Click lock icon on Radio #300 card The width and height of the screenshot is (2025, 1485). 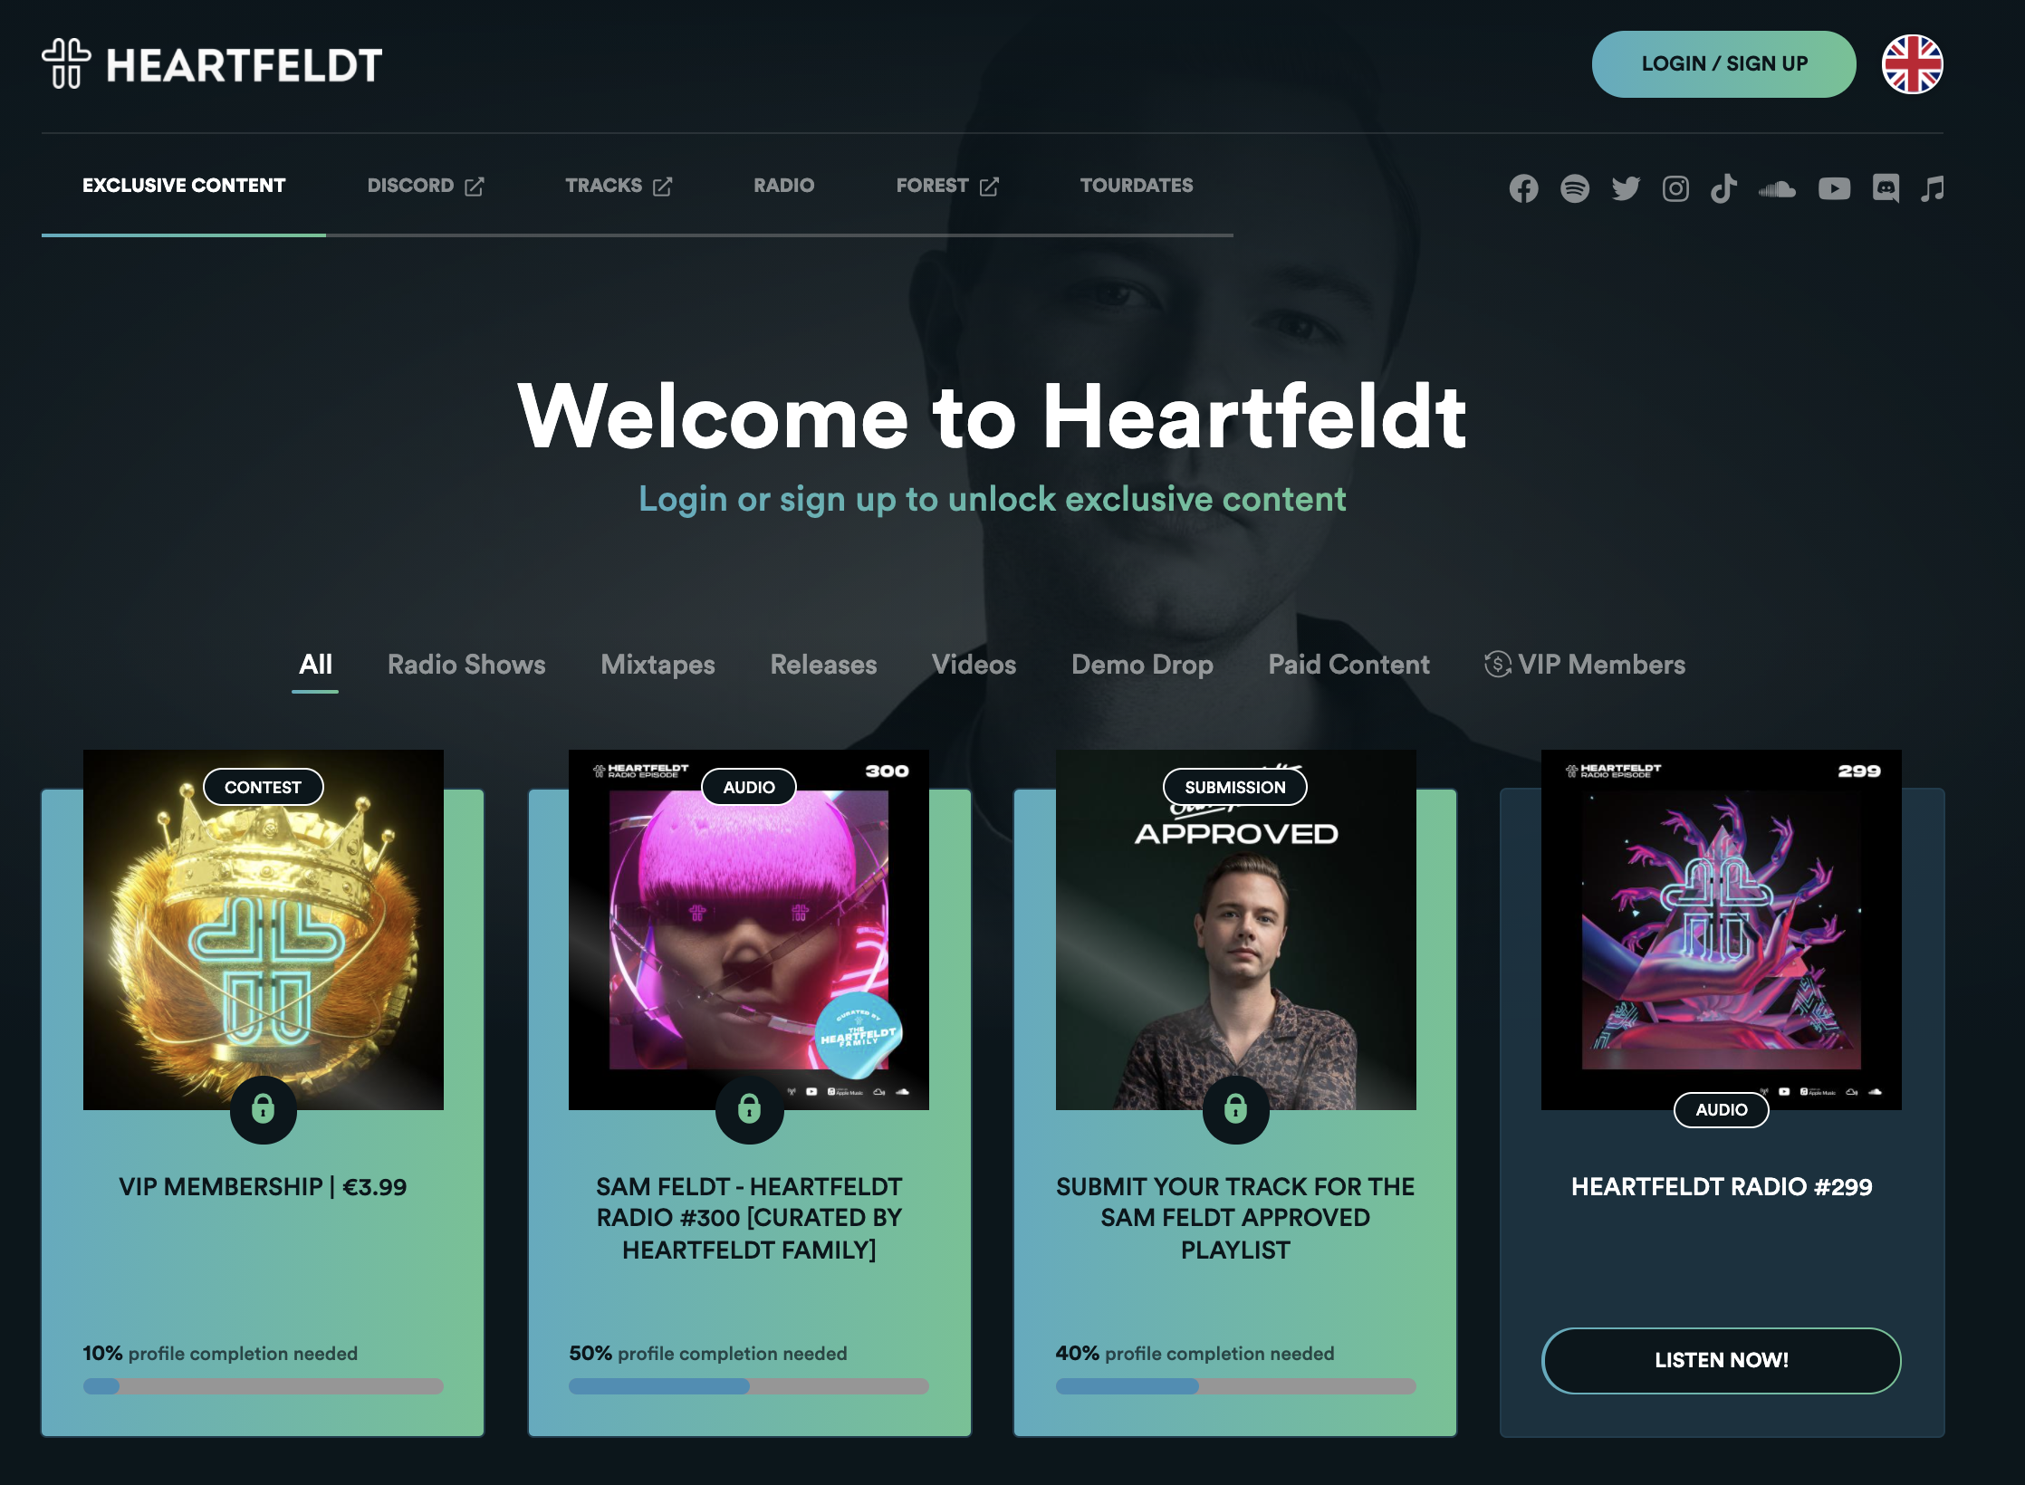[x=749, y=1108]
